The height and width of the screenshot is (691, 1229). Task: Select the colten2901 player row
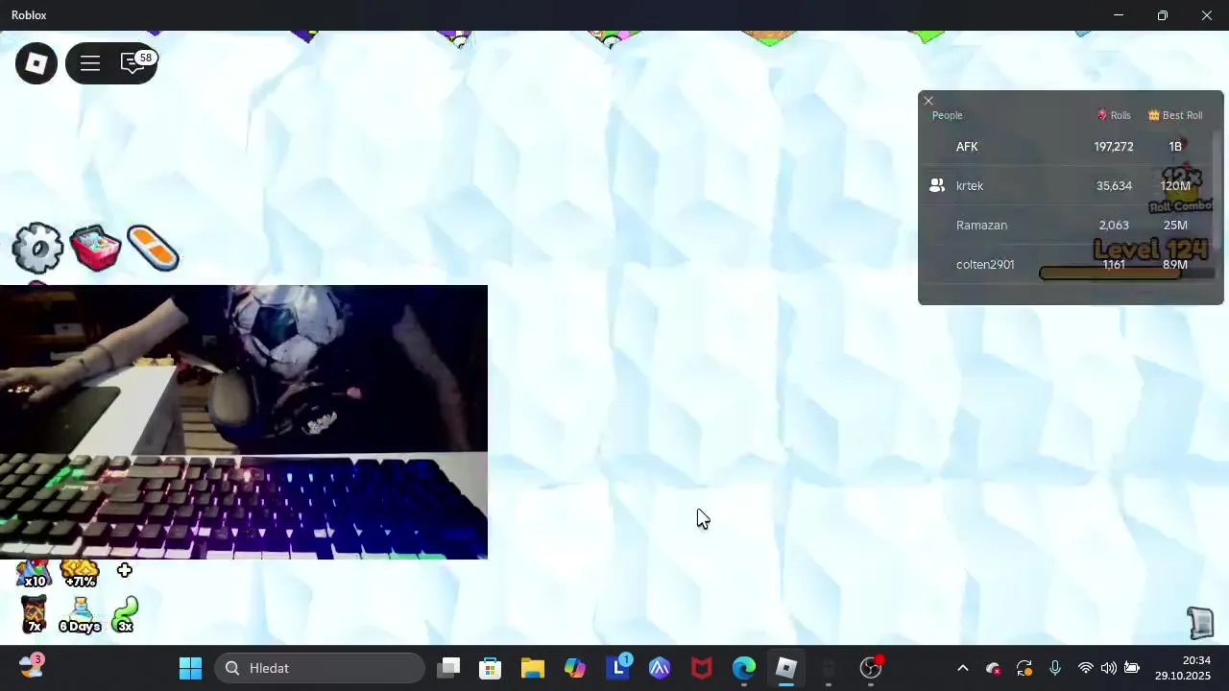(x=1066, y=265)
